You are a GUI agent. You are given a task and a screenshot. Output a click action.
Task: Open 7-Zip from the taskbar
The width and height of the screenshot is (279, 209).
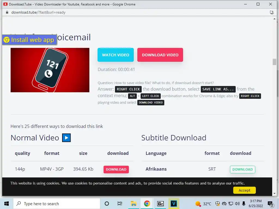[160, 204]
